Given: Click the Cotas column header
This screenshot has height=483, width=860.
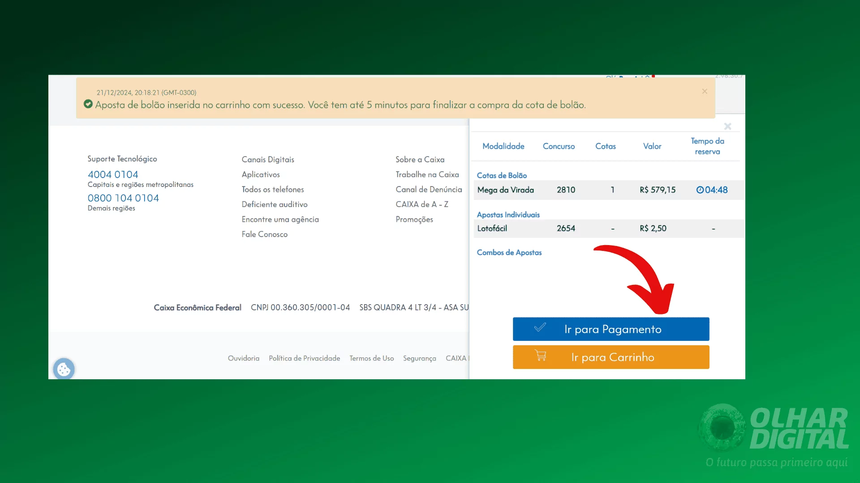Looking at the screenshot, I should (x=606, y=146).
